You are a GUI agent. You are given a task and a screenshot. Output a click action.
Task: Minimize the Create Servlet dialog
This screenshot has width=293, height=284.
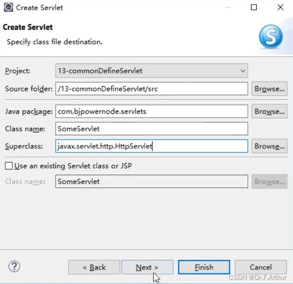pos(228,7)
